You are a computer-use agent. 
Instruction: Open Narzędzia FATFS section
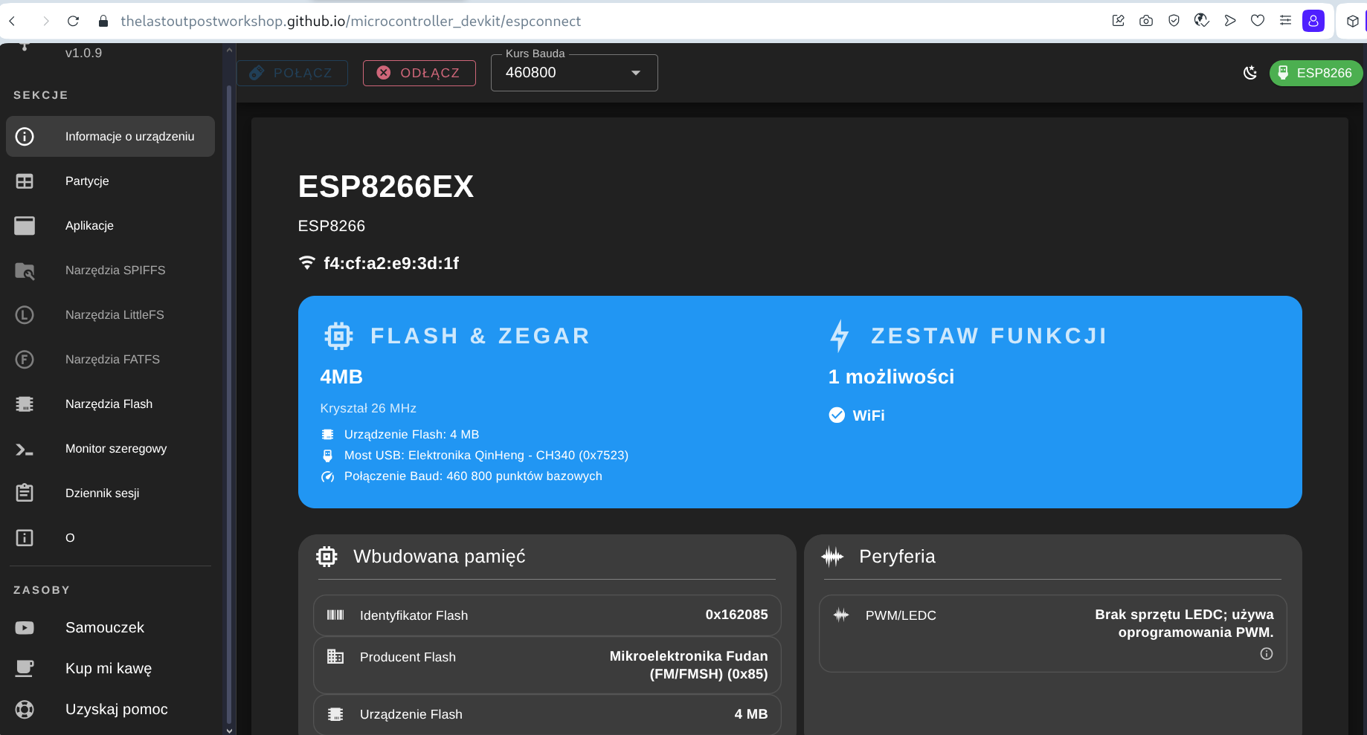(x=112, y=360)
